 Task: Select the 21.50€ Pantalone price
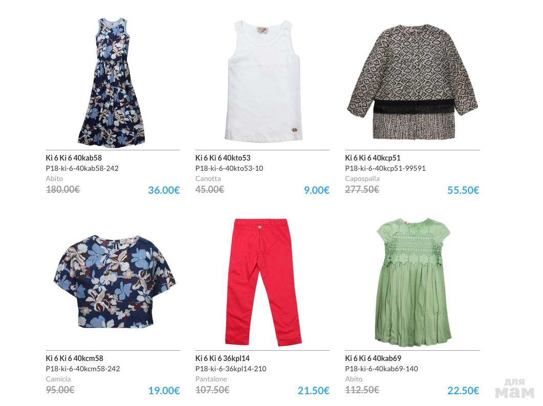click(x=313, y=391)
